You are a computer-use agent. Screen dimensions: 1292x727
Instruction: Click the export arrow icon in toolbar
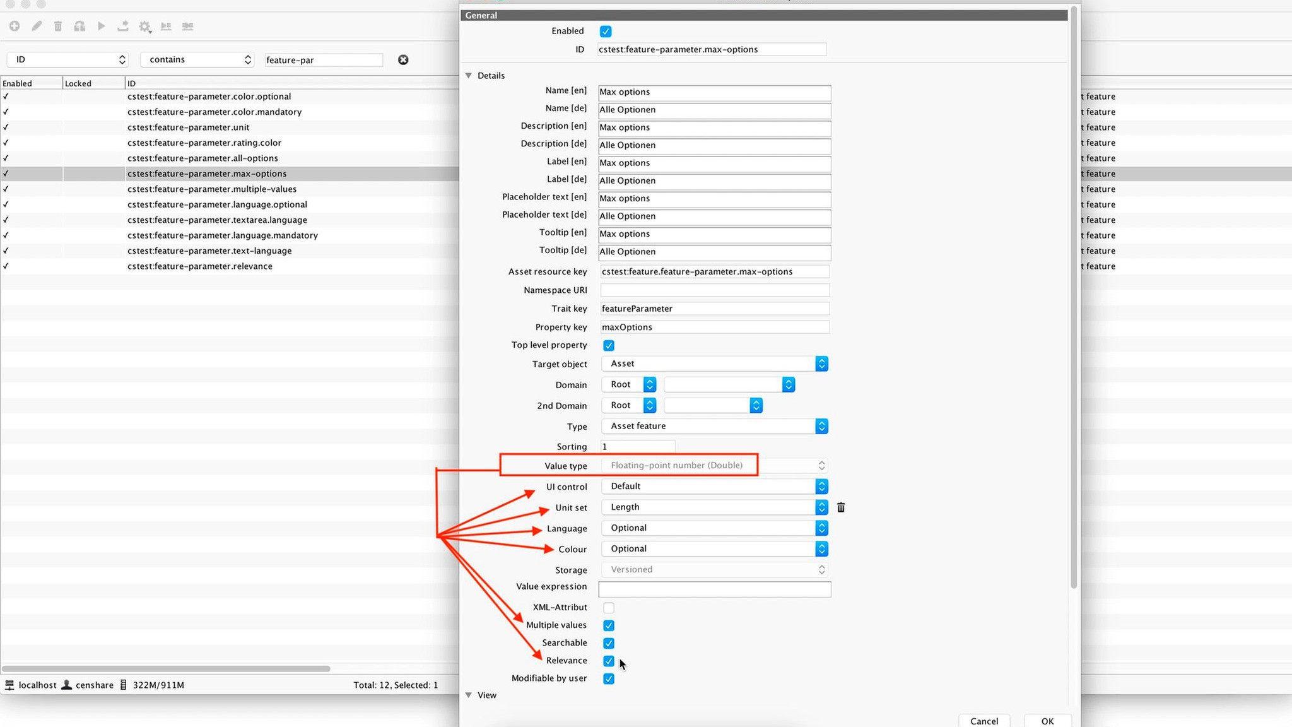[123, 26]
